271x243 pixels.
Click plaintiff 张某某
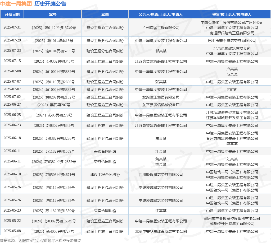click(161, 82)
